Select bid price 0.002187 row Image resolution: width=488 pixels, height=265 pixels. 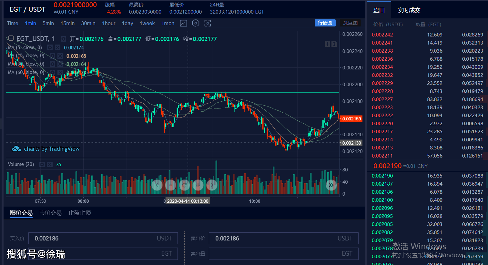(x=427, y=184)
